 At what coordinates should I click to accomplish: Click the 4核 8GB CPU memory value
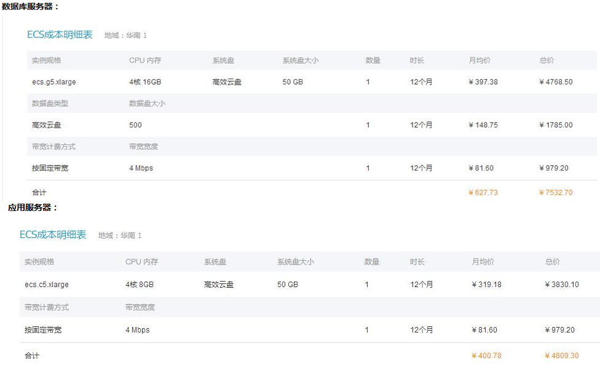coord(140,285)
